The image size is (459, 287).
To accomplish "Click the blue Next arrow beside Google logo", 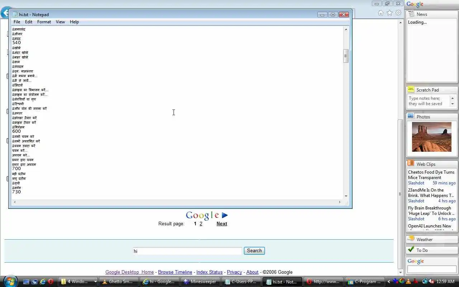I will pos(225,215).
